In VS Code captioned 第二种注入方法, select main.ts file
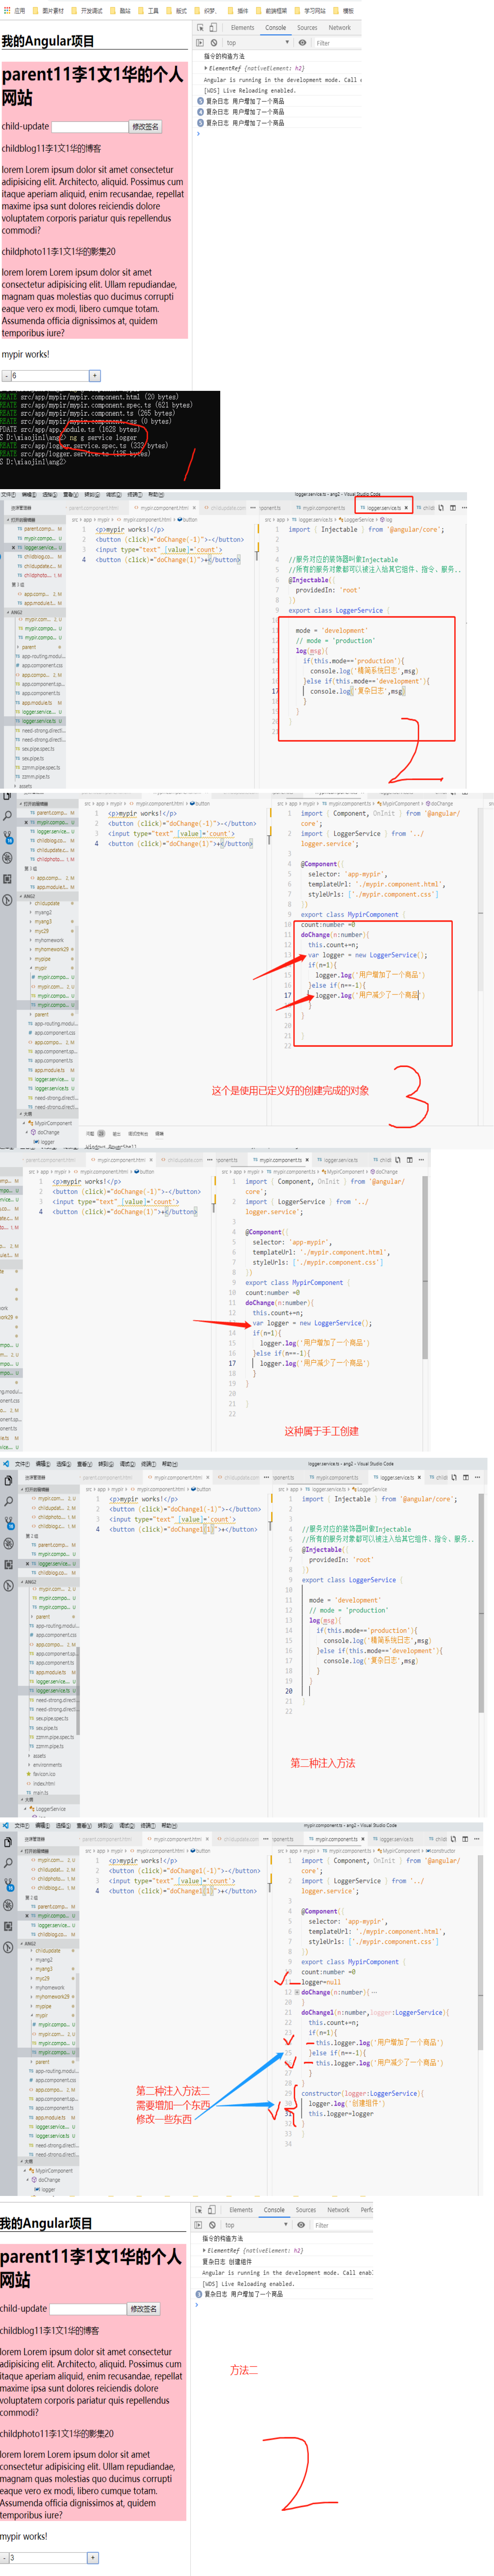This screenshot has width=494, height=2576. tap(38, 1793)
